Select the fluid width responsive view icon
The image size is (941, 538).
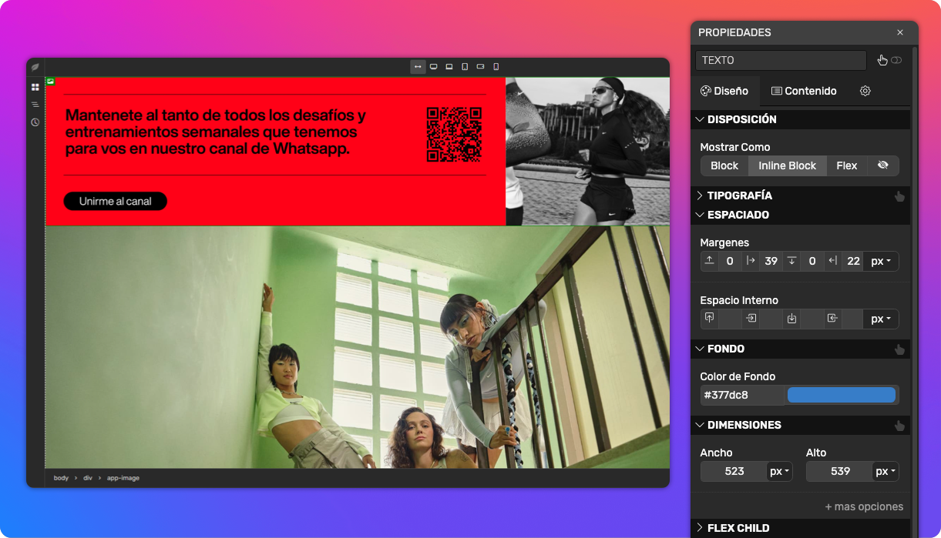(x=418, y=67)
